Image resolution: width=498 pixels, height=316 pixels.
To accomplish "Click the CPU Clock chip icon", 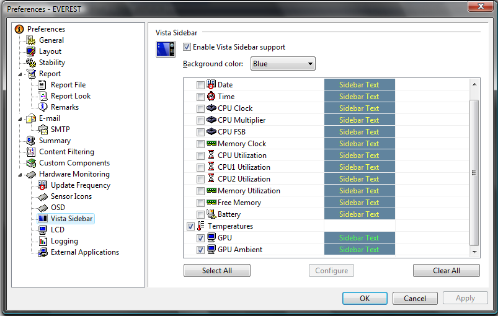I will 211,108.
